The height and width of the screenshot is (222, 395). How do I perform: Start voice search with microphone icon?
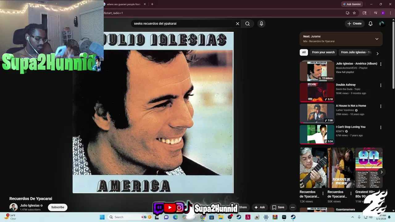click(261, 24)
